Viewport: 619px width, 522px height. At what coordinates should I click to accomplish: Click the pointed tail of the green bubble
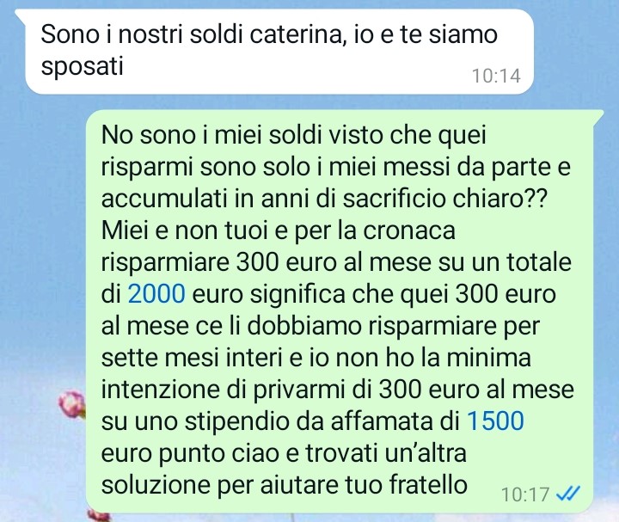598,117
